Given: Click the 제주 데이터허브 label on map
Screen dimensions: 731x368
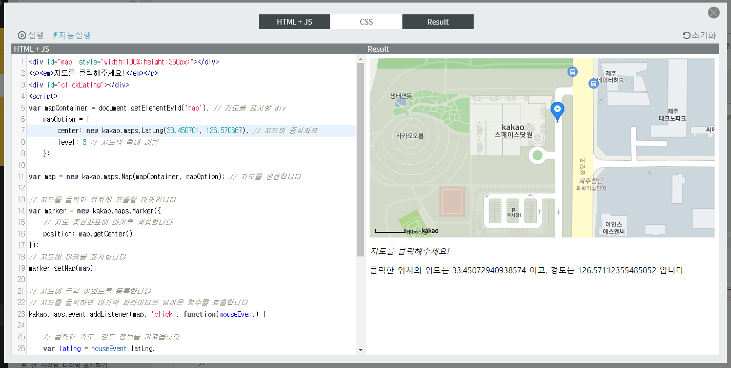Looking at the screenshot, I should point(611,77).
